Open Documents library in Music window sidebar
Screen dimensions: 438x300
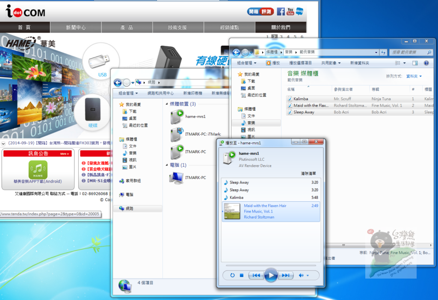(x=248, y=116)
